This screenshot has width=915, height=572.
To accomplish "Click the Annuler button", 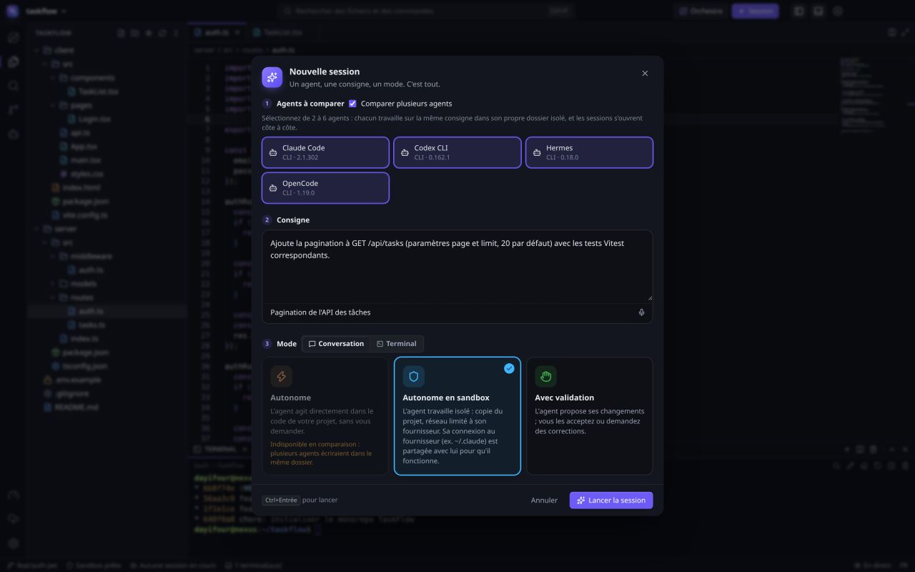I will pos(544,500).
